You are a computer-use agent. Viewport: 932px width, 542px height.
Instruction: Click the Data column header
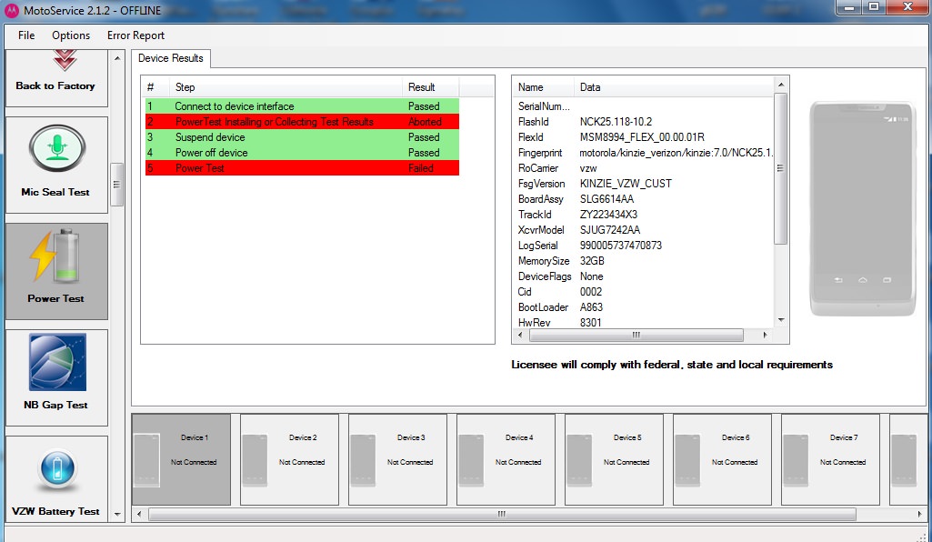pyautogui.click(x=674, y=86)
